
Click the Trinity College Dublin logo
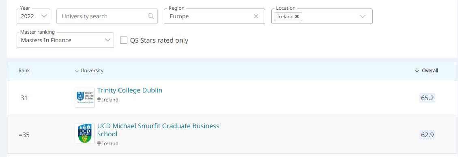click(84, 97)
